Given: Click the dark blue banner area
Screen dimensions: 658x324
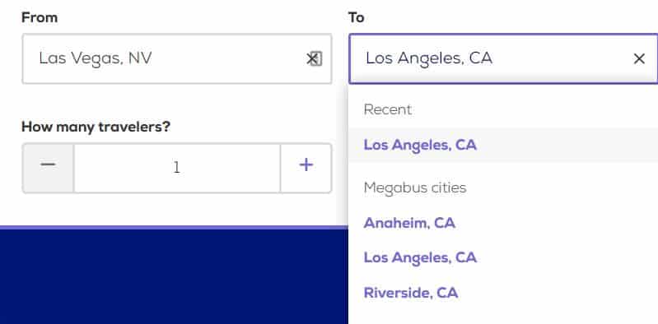Looking at the screenshot, I should tap(174, 276).
